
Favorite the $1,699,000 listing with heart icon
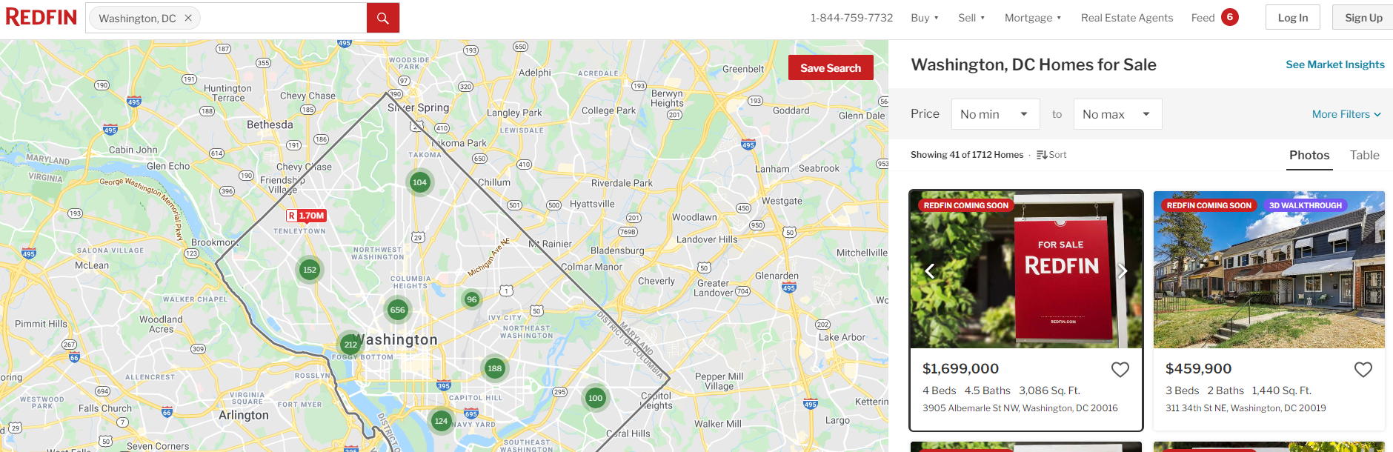[1120, 369]
